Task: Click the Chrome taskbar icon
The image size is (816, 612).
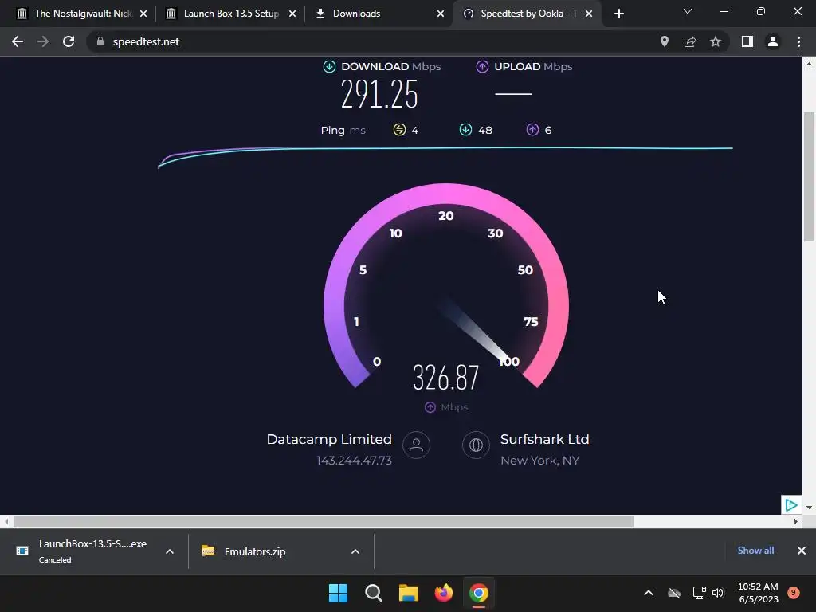Action: coord(479,593)
